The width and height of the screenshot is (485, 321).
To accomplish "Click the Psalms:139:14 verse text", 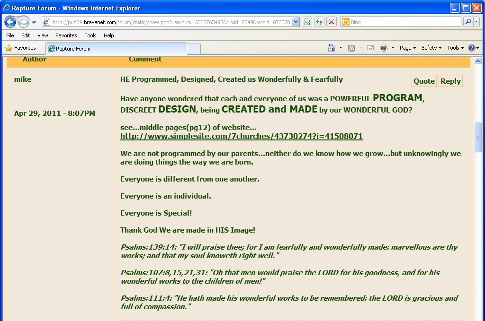I will [289, 251].
